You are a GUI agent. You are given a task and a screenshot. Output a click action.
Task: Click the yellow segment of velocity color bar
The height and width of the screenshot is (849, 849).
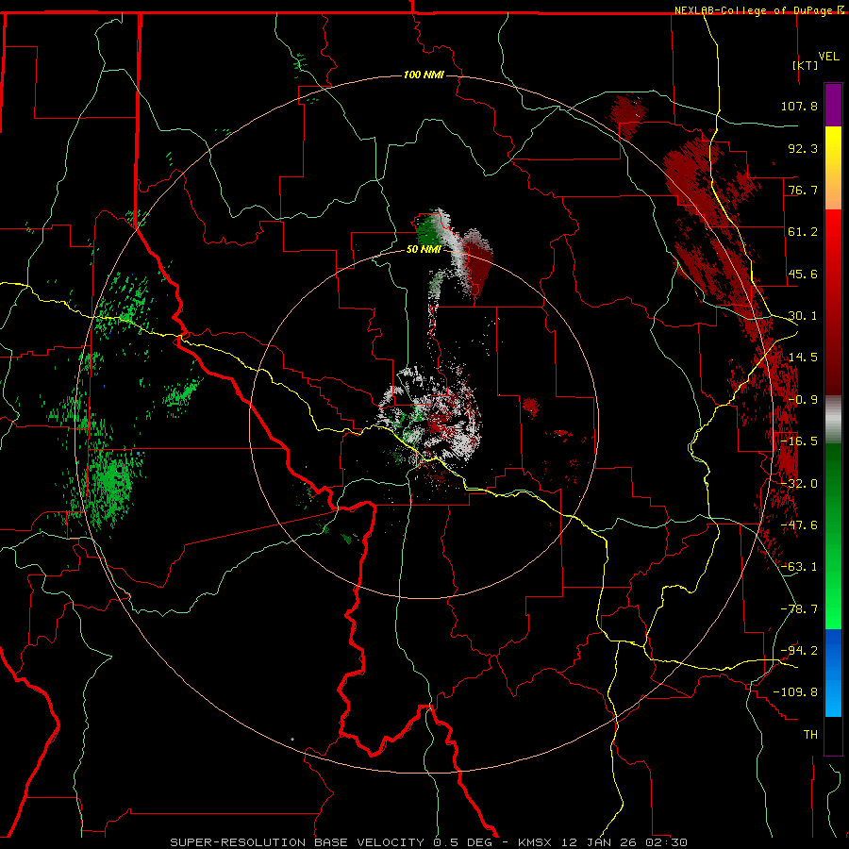coord(833,168)
